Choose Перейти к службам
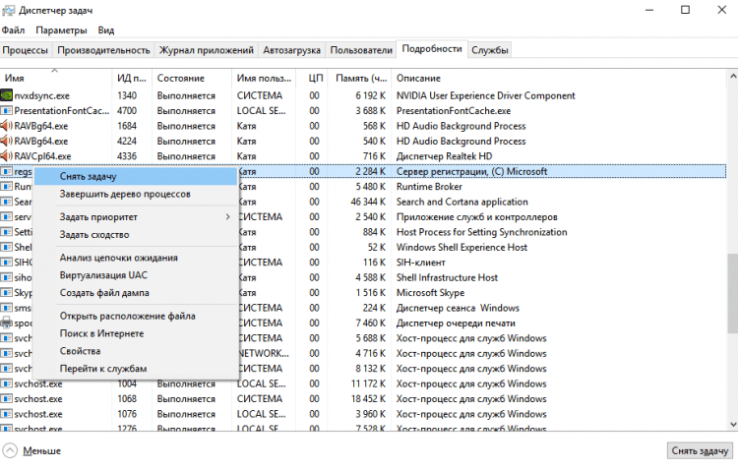Screen dimensions: 738x470 pyautogui.click(x=136, y=368)
